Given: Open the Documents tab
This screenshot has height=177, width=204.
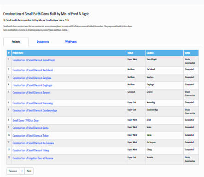Looking at the screenshot, I should (43, 42).
